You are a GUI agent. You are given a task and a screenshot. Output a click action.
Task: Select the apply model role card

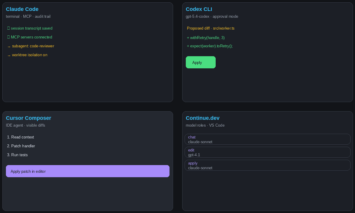(x=267, y=165)
